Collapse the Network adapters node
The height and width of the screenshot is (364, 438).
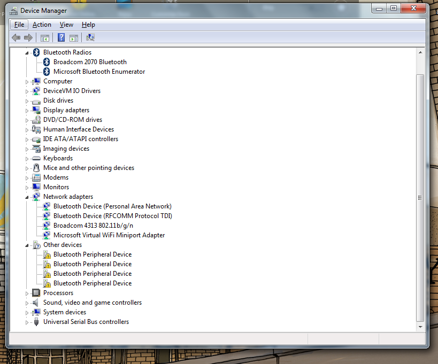coord(27,197)
